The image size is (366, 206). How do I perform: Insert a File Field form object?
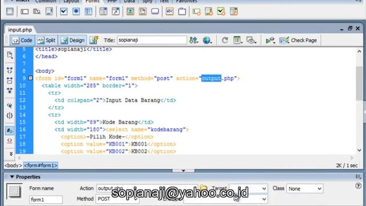click(x=142, y=11)
